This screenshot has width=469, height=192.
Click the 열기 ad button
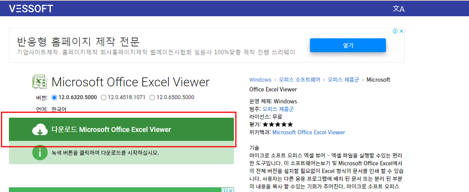point(348,45)
